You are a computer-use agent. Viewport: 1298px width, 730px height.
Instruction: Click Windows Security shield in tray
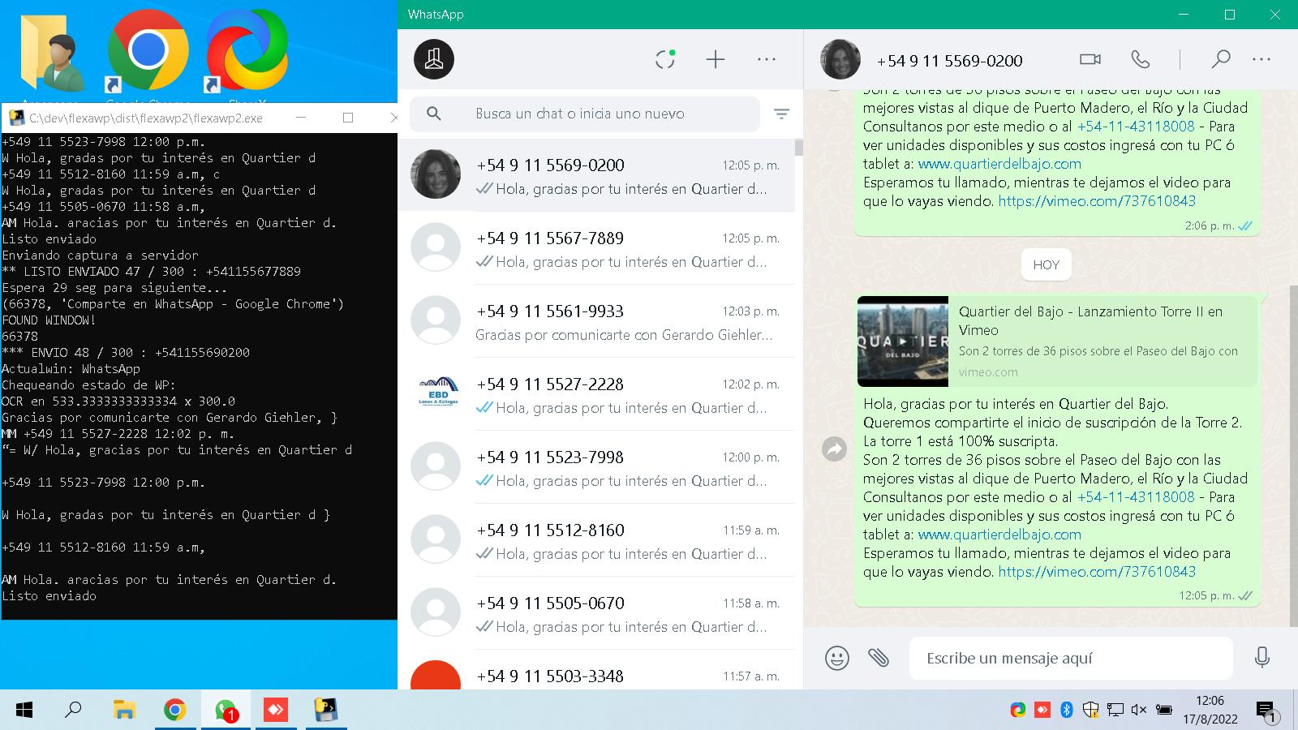(1091, 711)
